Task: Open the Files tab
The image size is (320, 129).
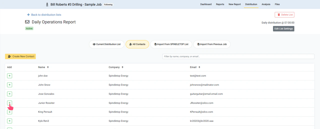Action: 277,4
